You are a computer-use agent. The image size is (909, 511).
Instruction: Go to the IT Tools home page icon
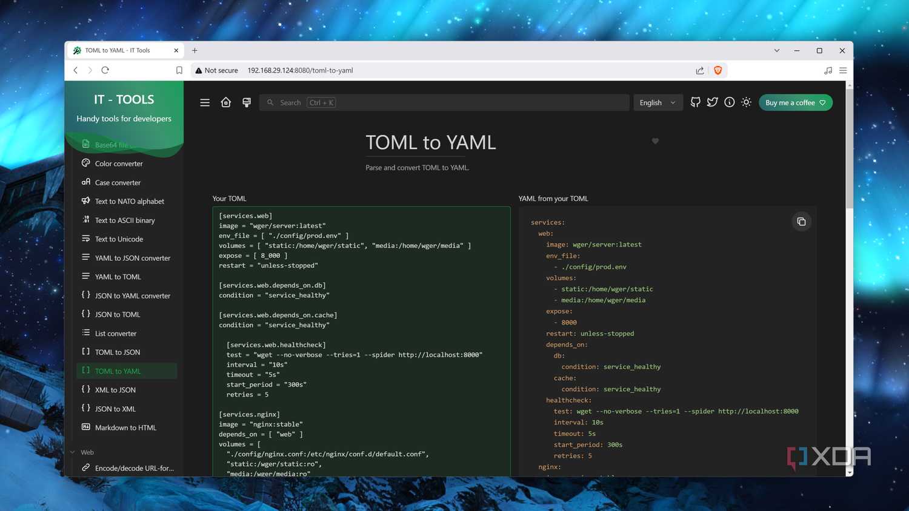pyautogui.click(x=226, y=103)
